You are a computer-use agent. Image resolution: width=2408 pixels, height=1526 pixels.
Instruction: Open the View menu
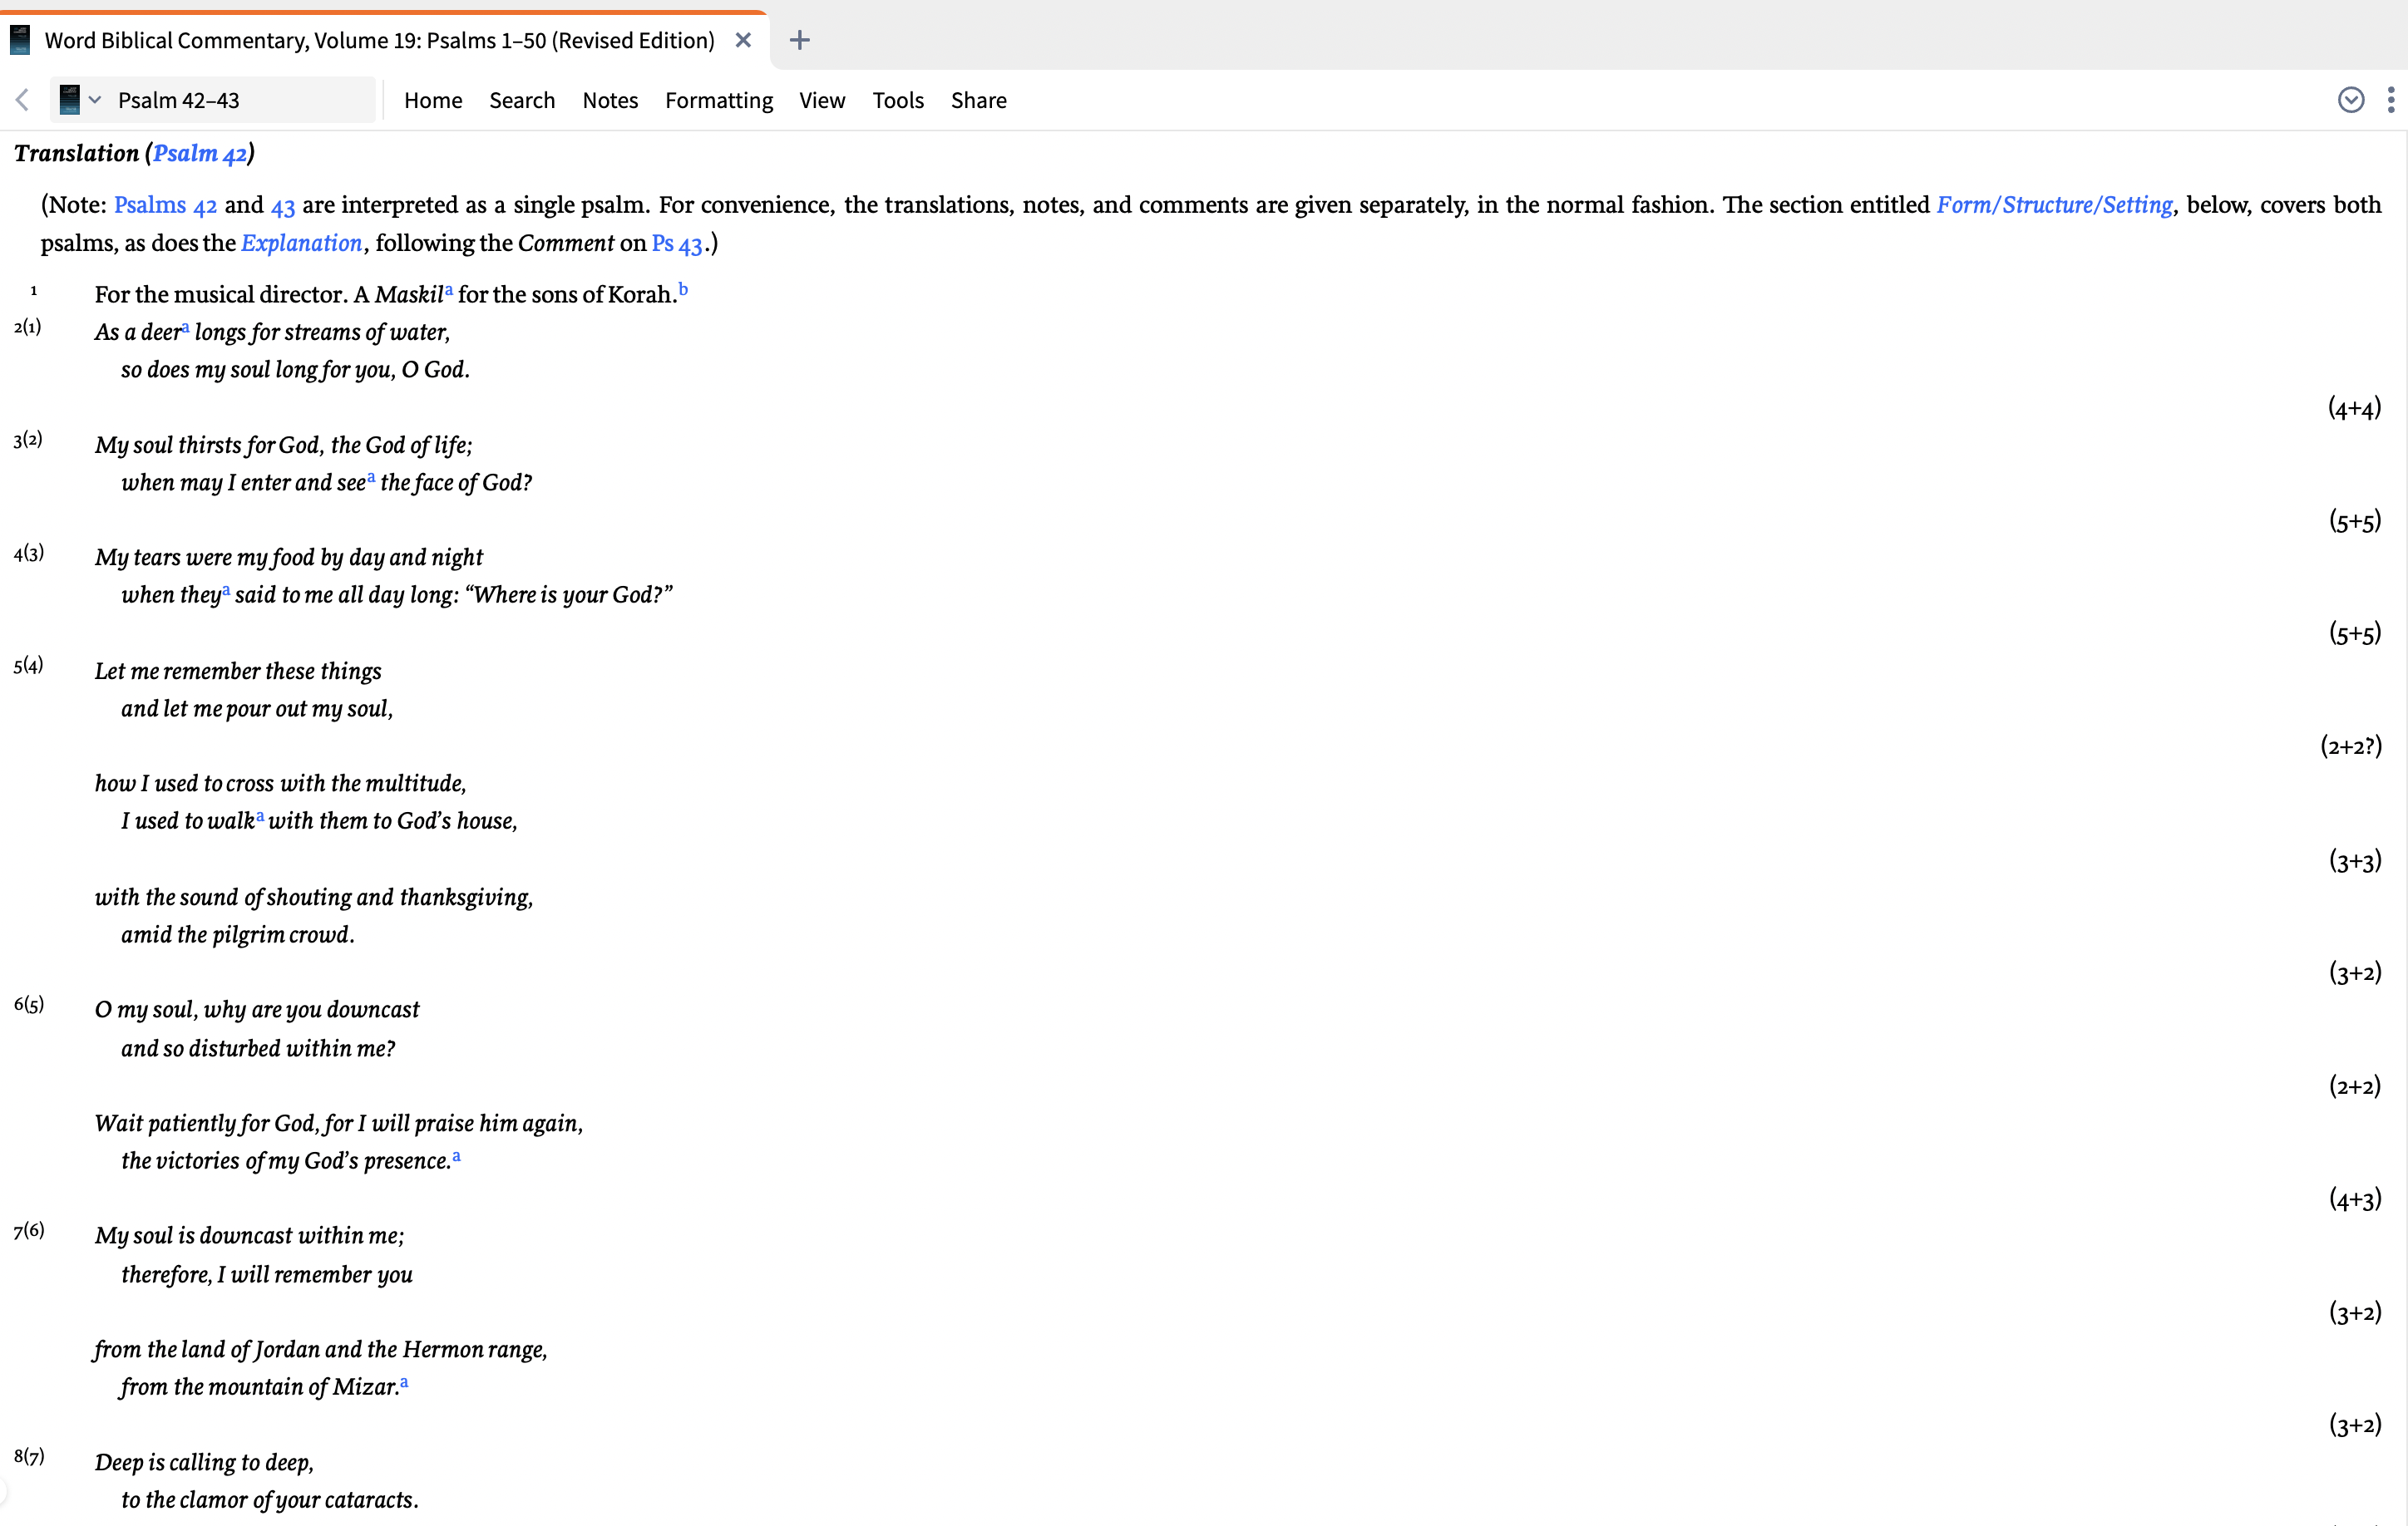click(822, 100)
